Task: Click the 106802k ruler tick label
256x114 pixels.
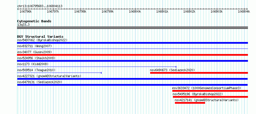Action: coord(190,11)
